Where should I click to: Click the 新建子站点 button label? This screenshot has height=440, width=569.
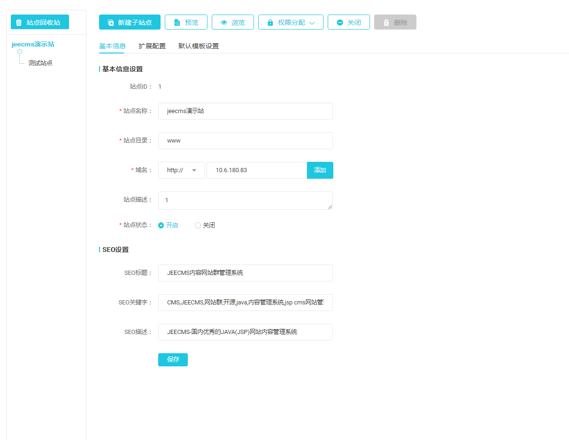pyautogui.click(x=135, y=23)
